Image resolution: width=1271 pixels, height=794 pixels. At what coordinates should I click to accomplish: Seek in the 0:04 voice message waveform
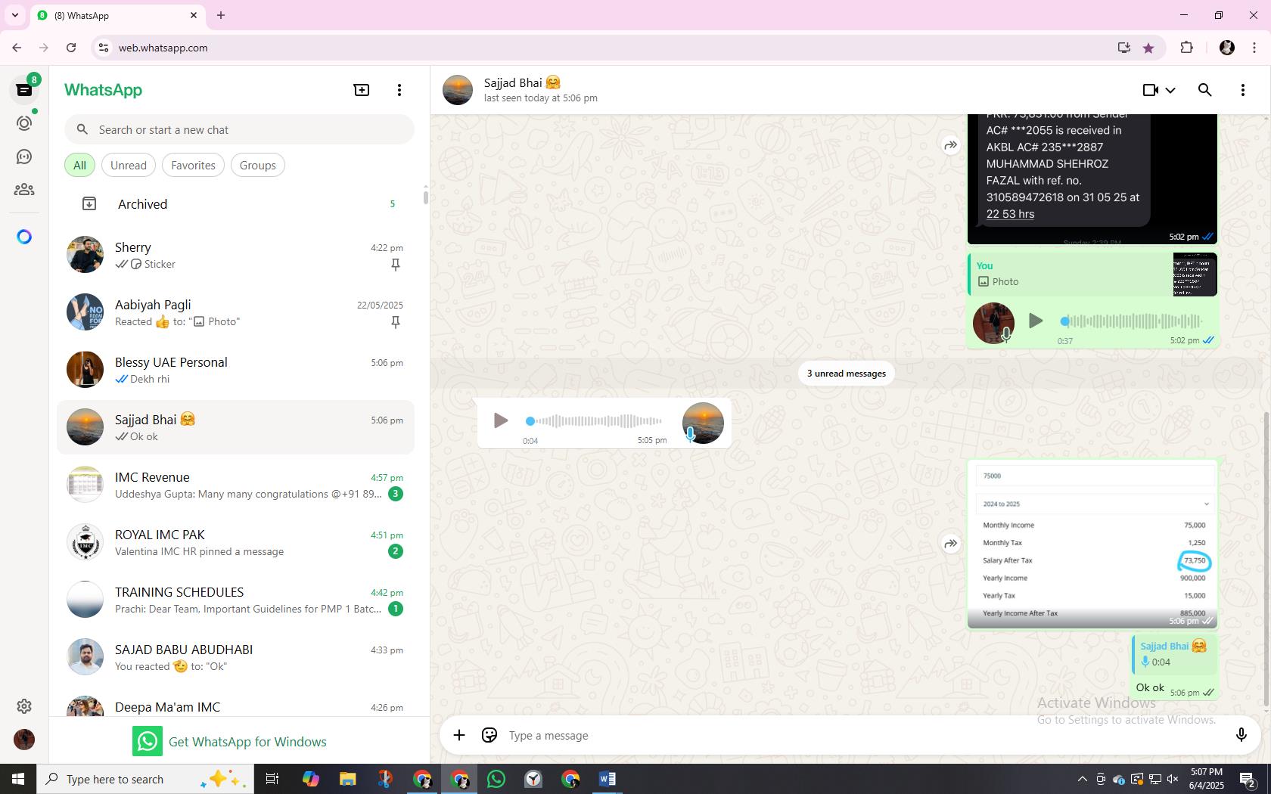(x=594, y=420)
